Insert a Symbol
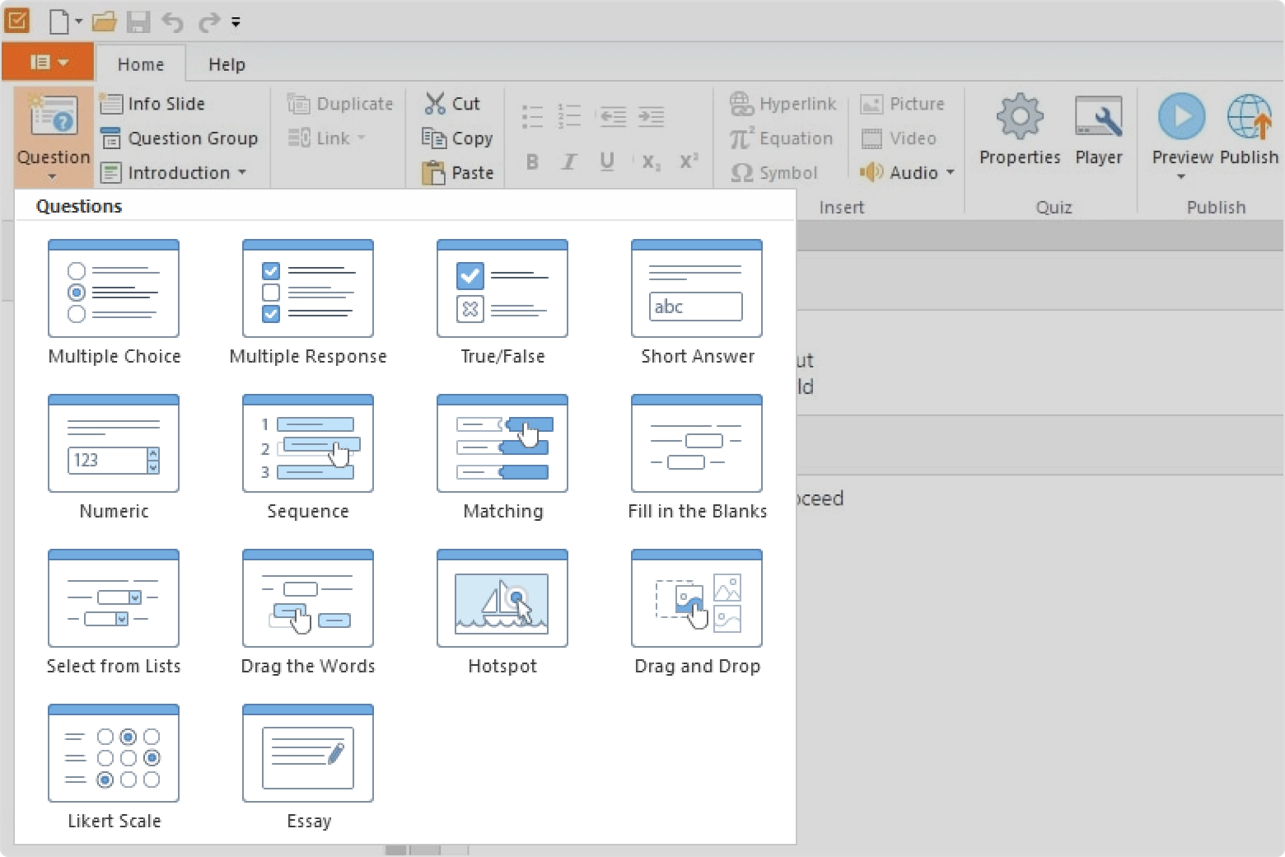The width and height of the screenshot is (1285, 857). [774, 173]
